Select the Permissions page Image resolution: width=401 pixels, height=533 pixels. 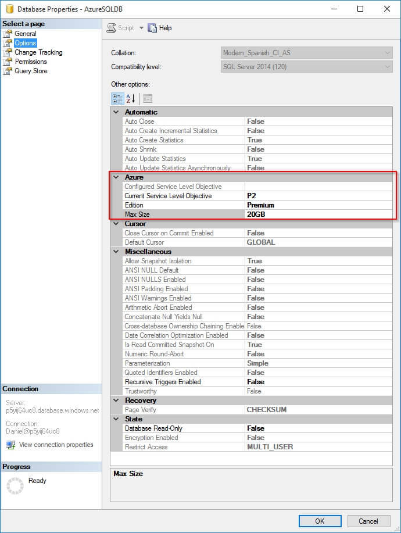coord(31,62)
